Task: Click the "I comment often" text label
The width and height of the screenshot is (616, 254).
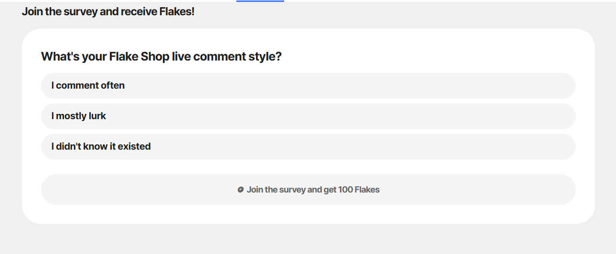Action: point(88,86)
